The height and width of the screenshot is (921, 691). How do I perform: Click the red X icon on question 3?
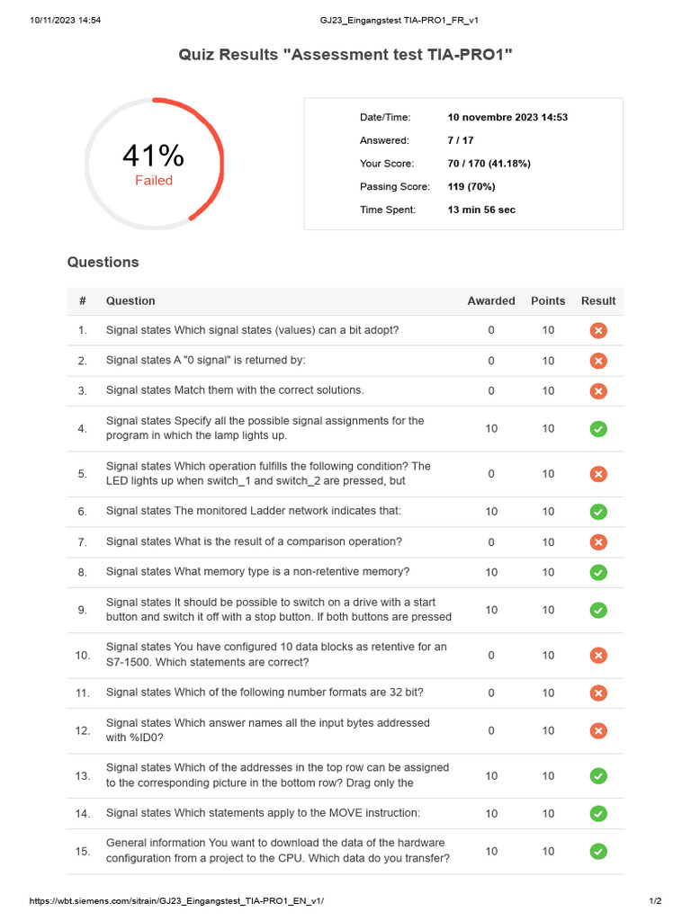[x=598, y=391]
